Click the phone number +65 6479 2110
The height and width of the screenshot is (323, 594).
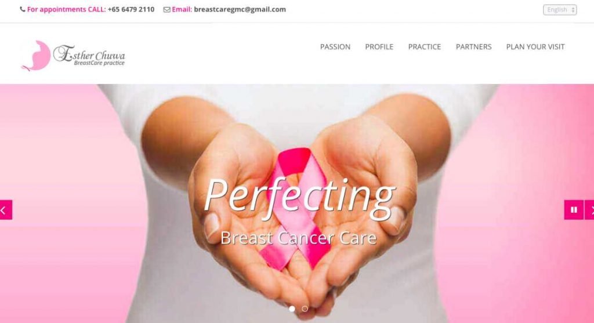click(131, 9)
